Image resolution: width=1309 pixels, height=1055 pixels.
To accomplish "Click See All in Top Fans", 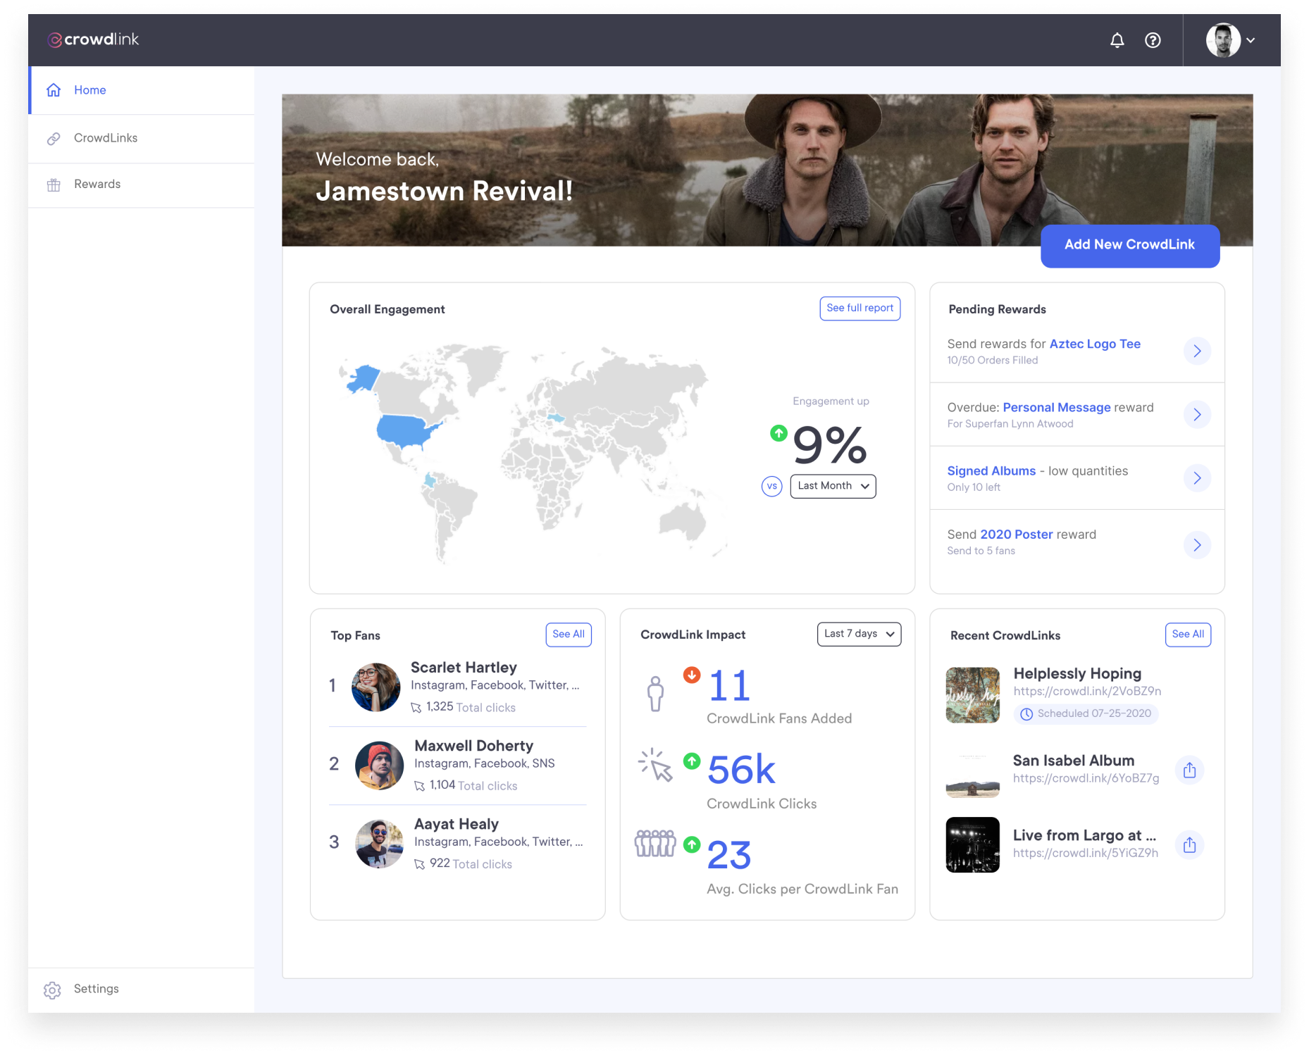I will tap(569, 635).
